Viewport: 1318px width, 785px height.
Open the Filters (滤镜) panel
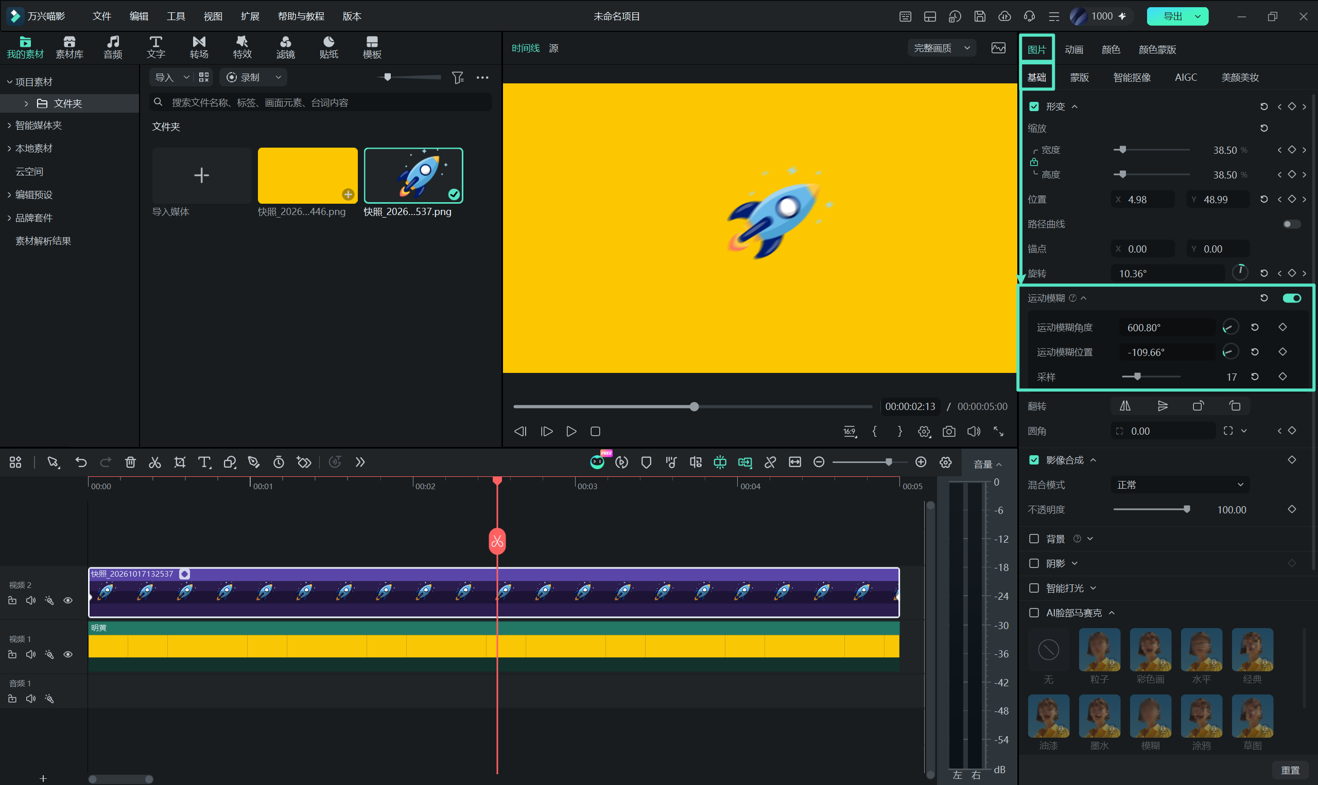(285, 47)
